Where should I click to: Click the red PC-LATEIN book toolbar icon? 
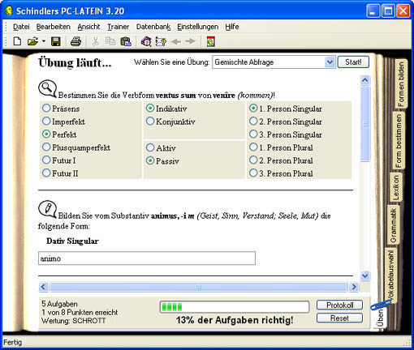pos(211,41)
